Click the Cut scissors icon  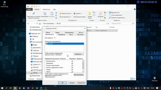pyautogui.click(x=56, y=13)
